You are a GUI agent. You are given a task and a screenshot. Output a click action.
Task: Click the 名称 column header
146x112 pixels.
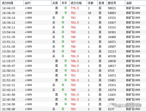click(135, 3)
